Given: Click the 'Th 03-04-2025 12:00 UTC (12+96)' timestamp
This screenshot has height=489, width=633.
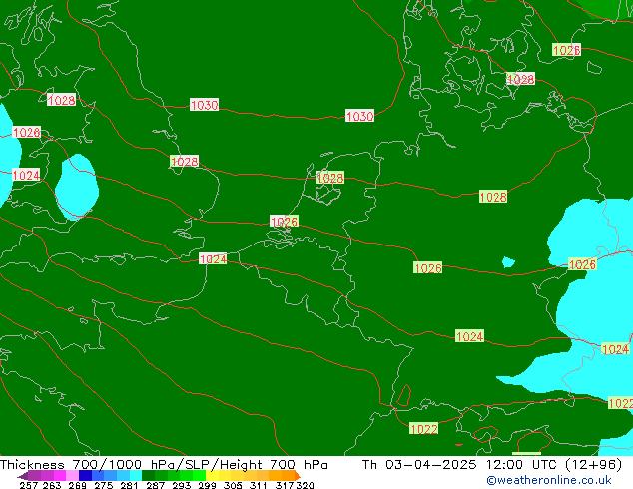Looking at the screenshot, I should click(492, 465).
